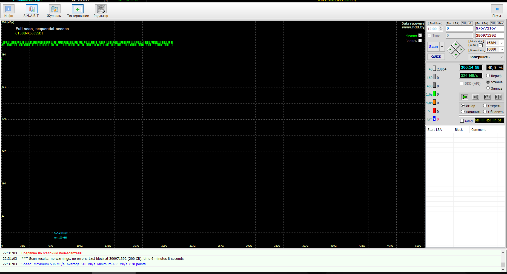Screen dimensions: 507x274
Task: Click the Block column header
Action: [x=461, y=130]
